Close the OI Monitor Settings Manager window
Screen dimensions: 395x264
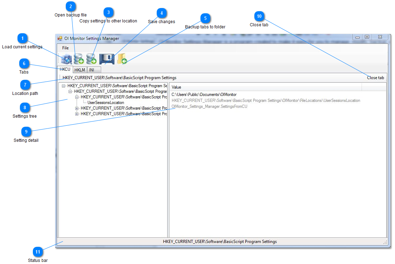point(380,37)
